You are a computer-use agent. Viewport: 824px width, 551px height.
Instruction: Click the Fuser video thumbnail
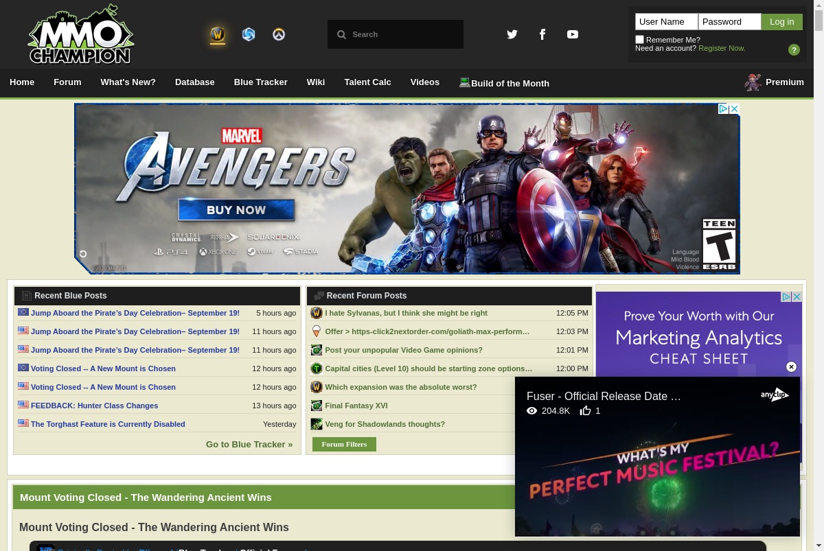coord(658,456)
